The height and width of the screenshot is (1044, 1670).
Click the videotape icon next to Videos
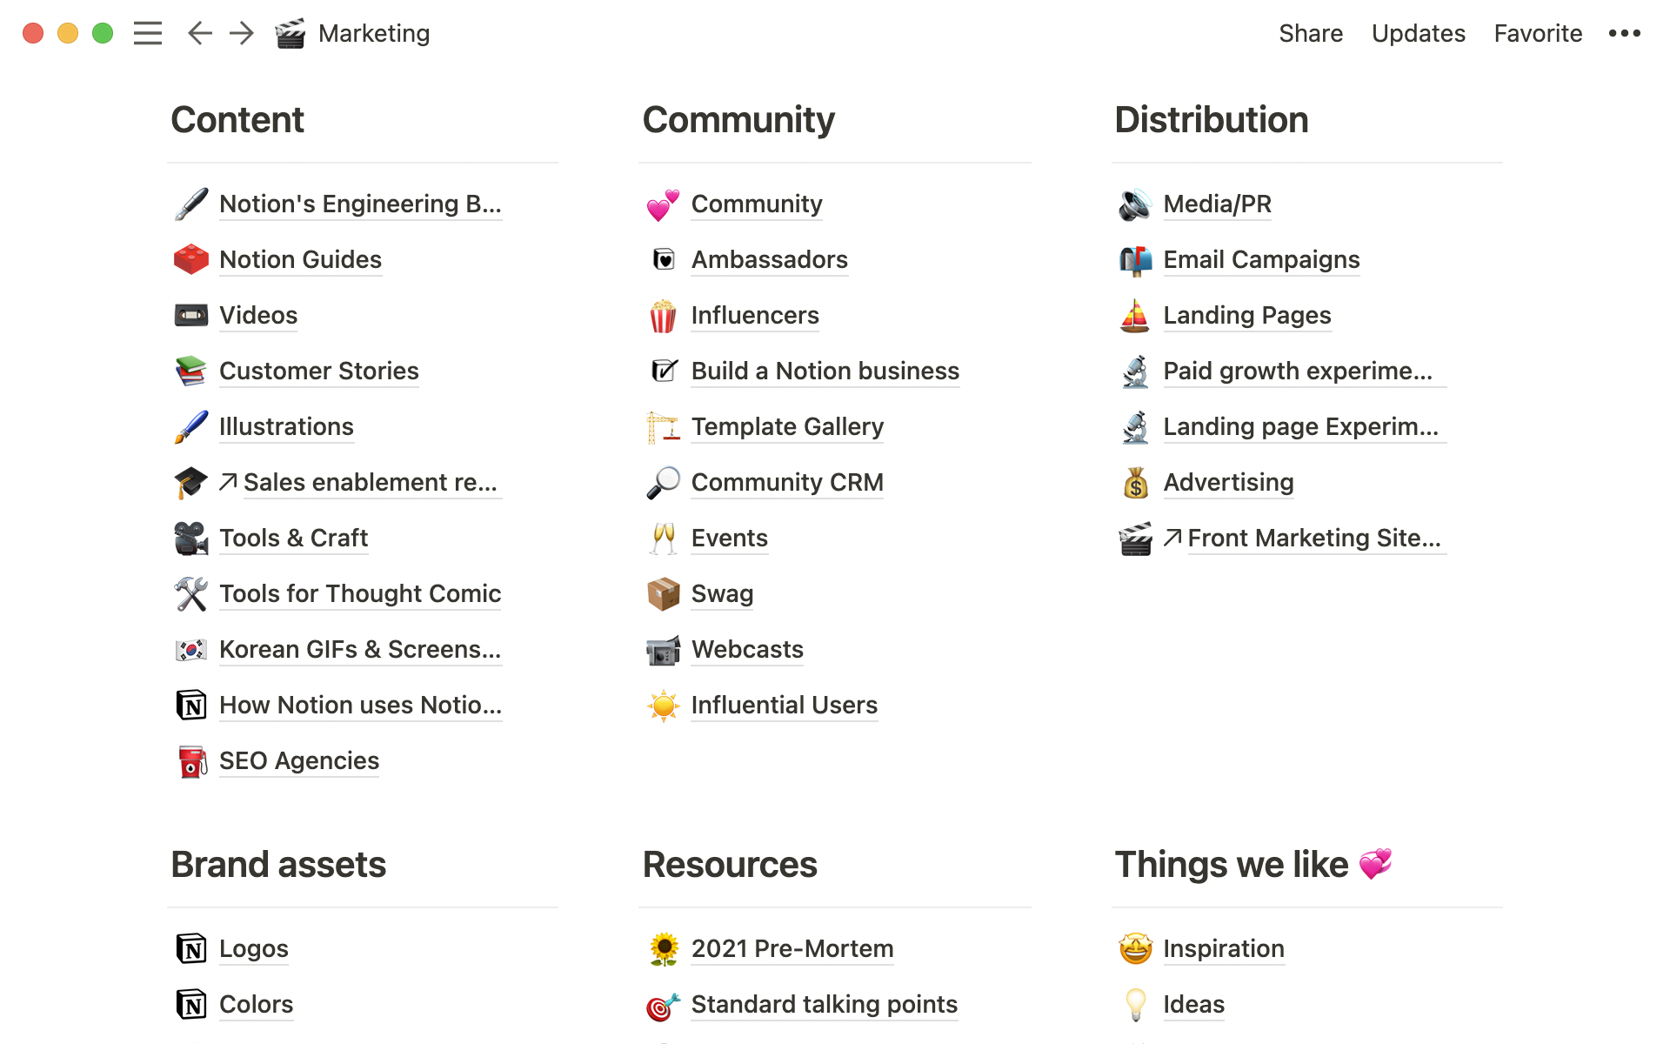[190, 315]
